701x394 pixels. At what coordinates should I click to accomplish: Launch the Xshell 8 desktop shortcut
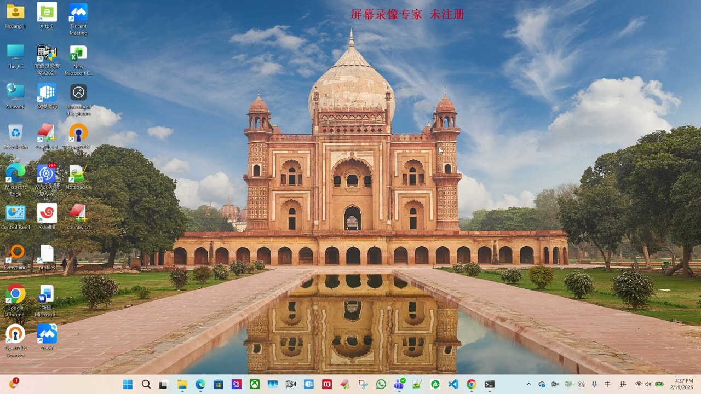click(47, 217)
